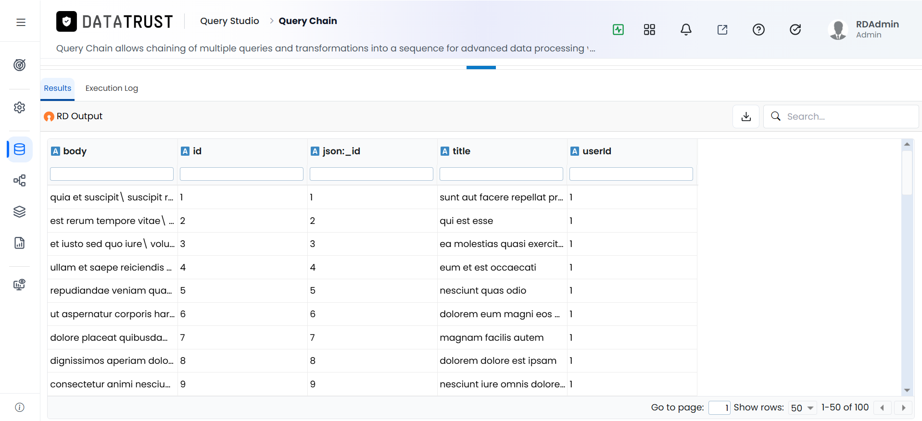Navigate to Query Studio breadcrumb

click(x=229, y=21)
